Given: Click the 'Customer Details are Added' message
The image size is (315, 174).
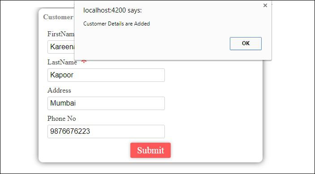Looking at the screenshot, I should coord(117,24).
